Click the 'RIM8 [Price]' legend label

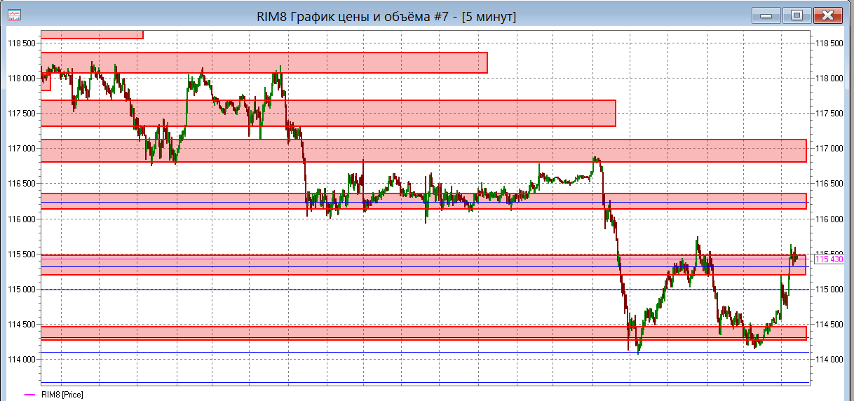(x=62, y=395)
